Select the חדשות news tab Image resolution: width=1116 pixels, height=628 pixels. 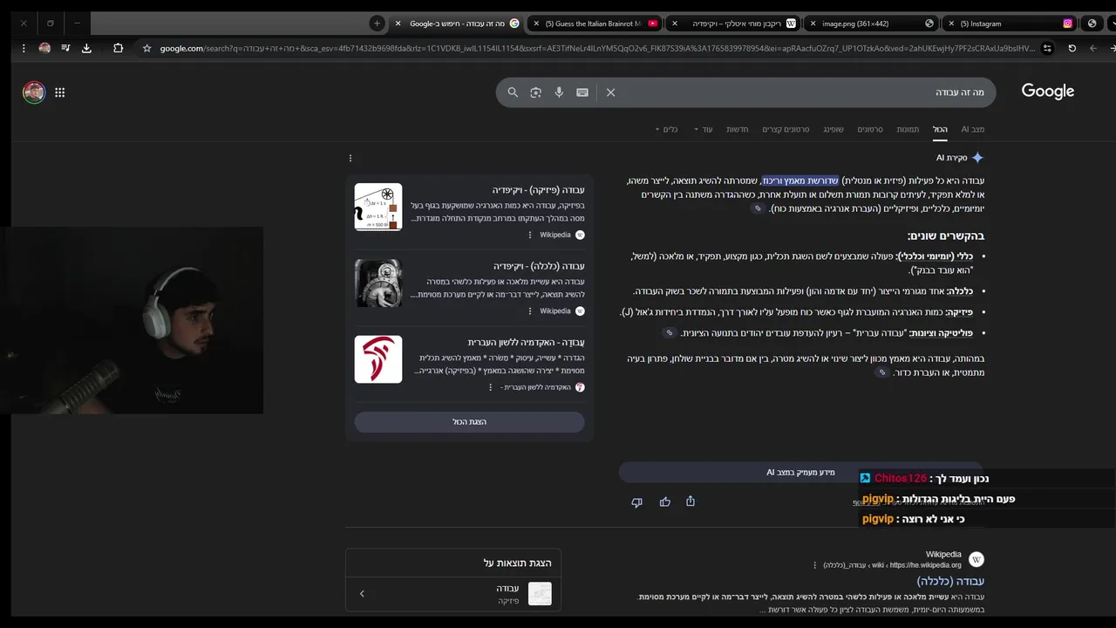738,129
